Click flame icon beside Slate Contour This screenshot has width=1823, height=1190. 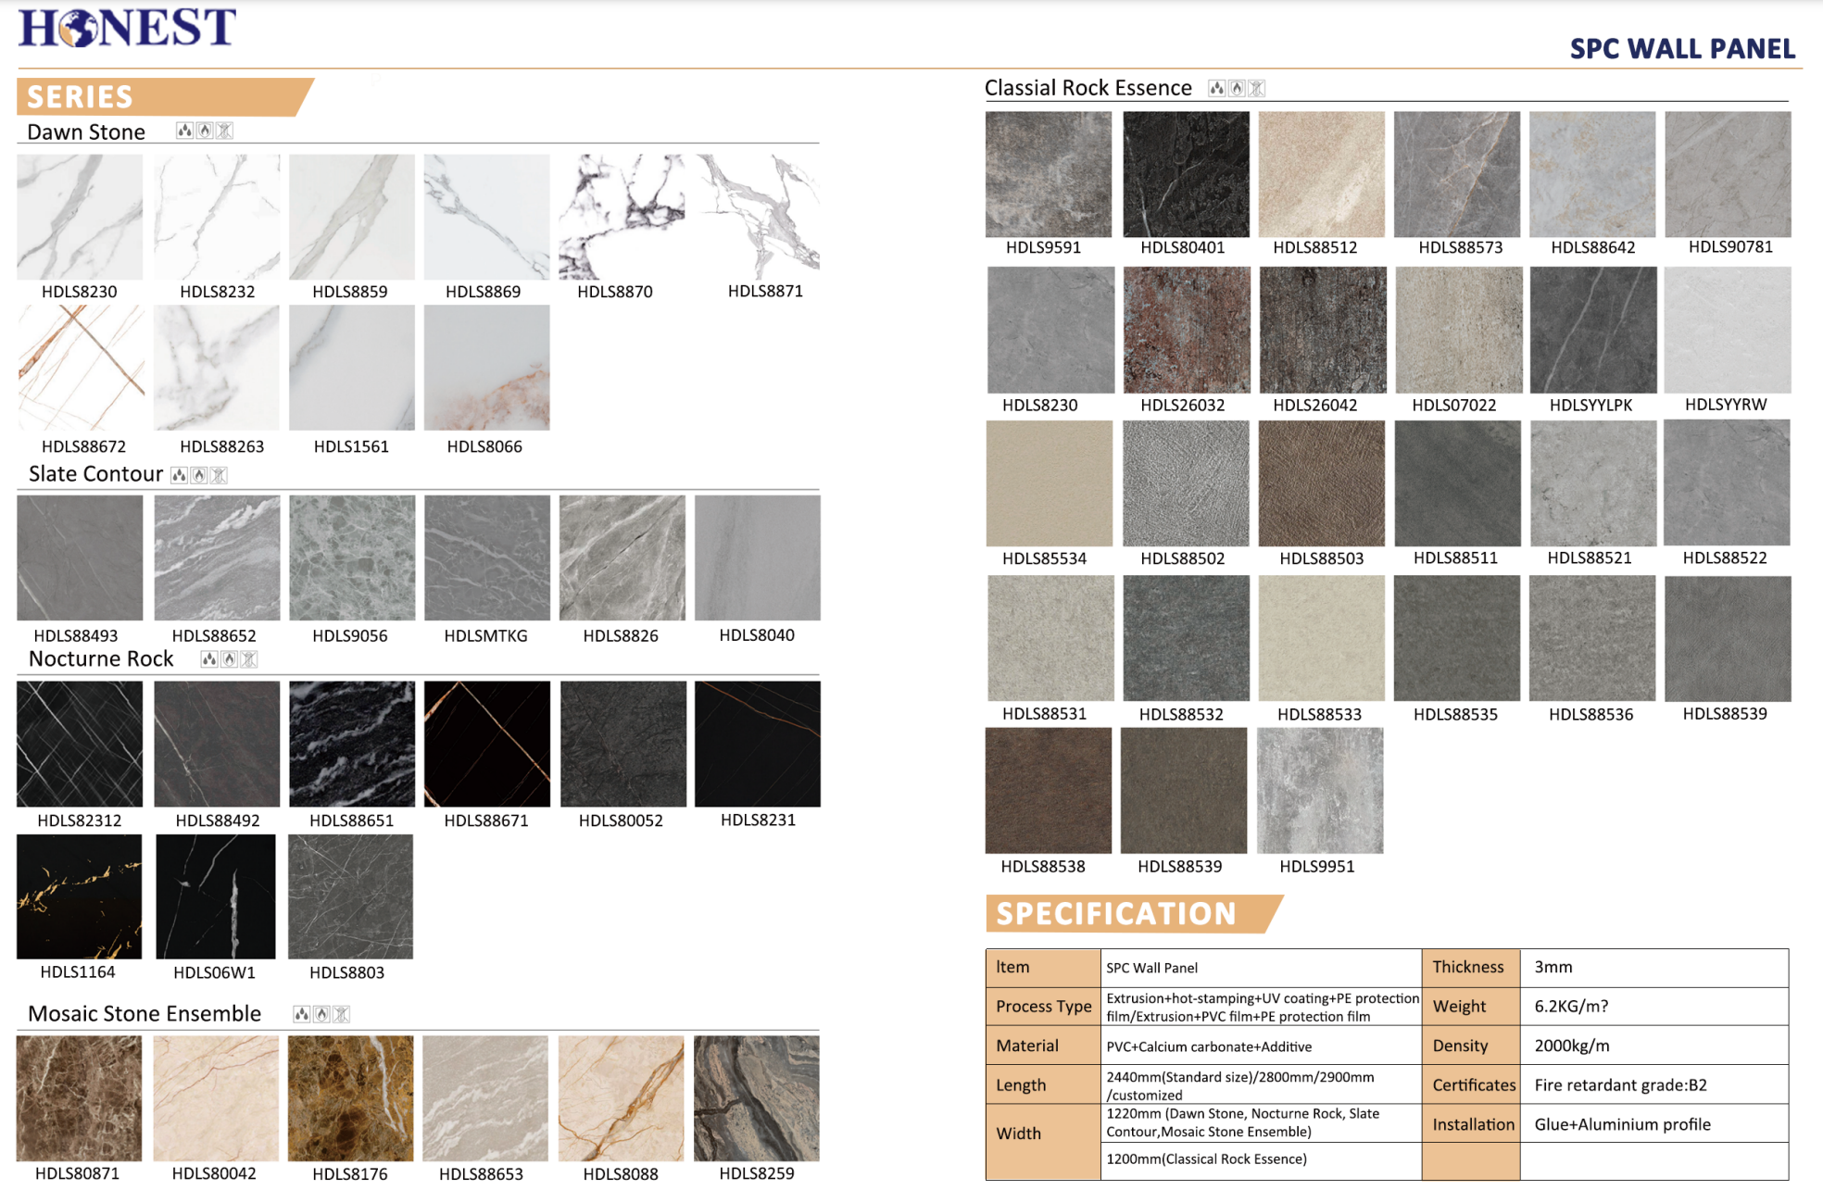pos(199,475)
